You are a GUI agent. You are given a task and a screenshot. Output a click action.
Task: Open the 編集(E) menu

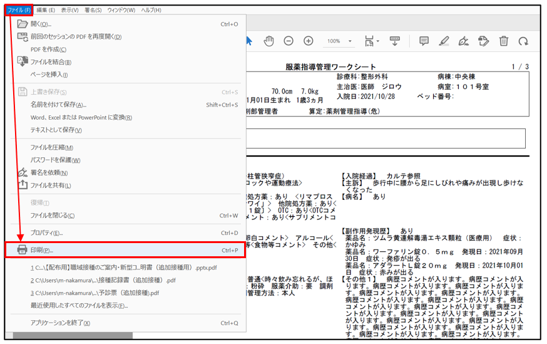click(x=45, y=10)
